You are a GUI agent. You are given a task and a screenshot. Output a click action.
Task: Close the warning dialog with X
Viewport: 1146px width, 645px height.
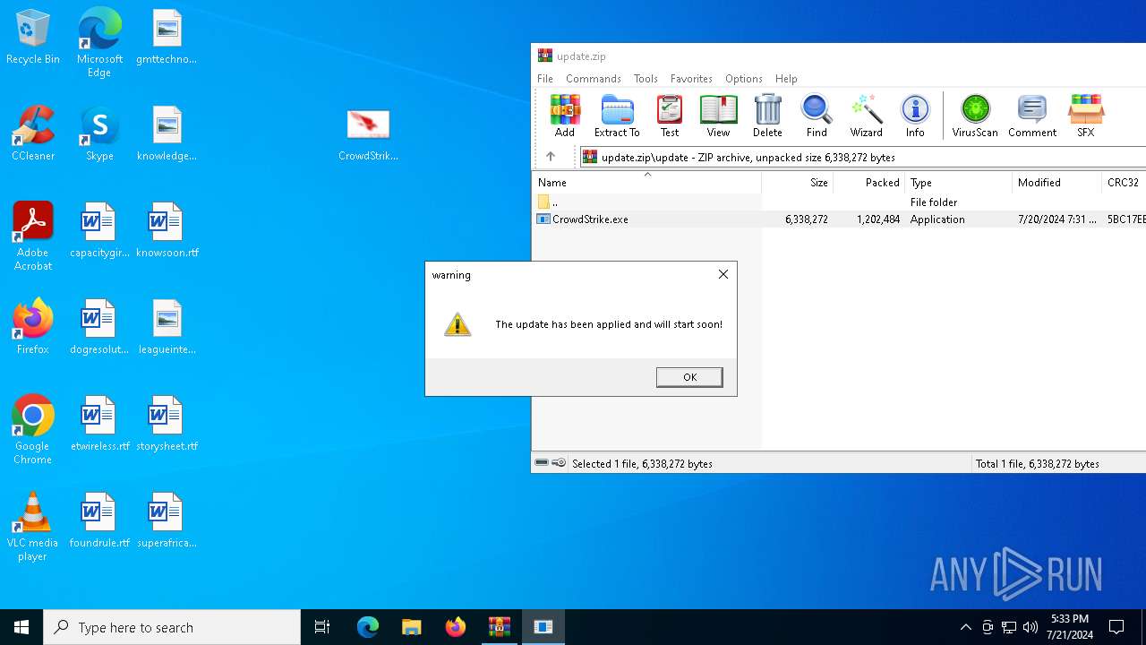723,274
